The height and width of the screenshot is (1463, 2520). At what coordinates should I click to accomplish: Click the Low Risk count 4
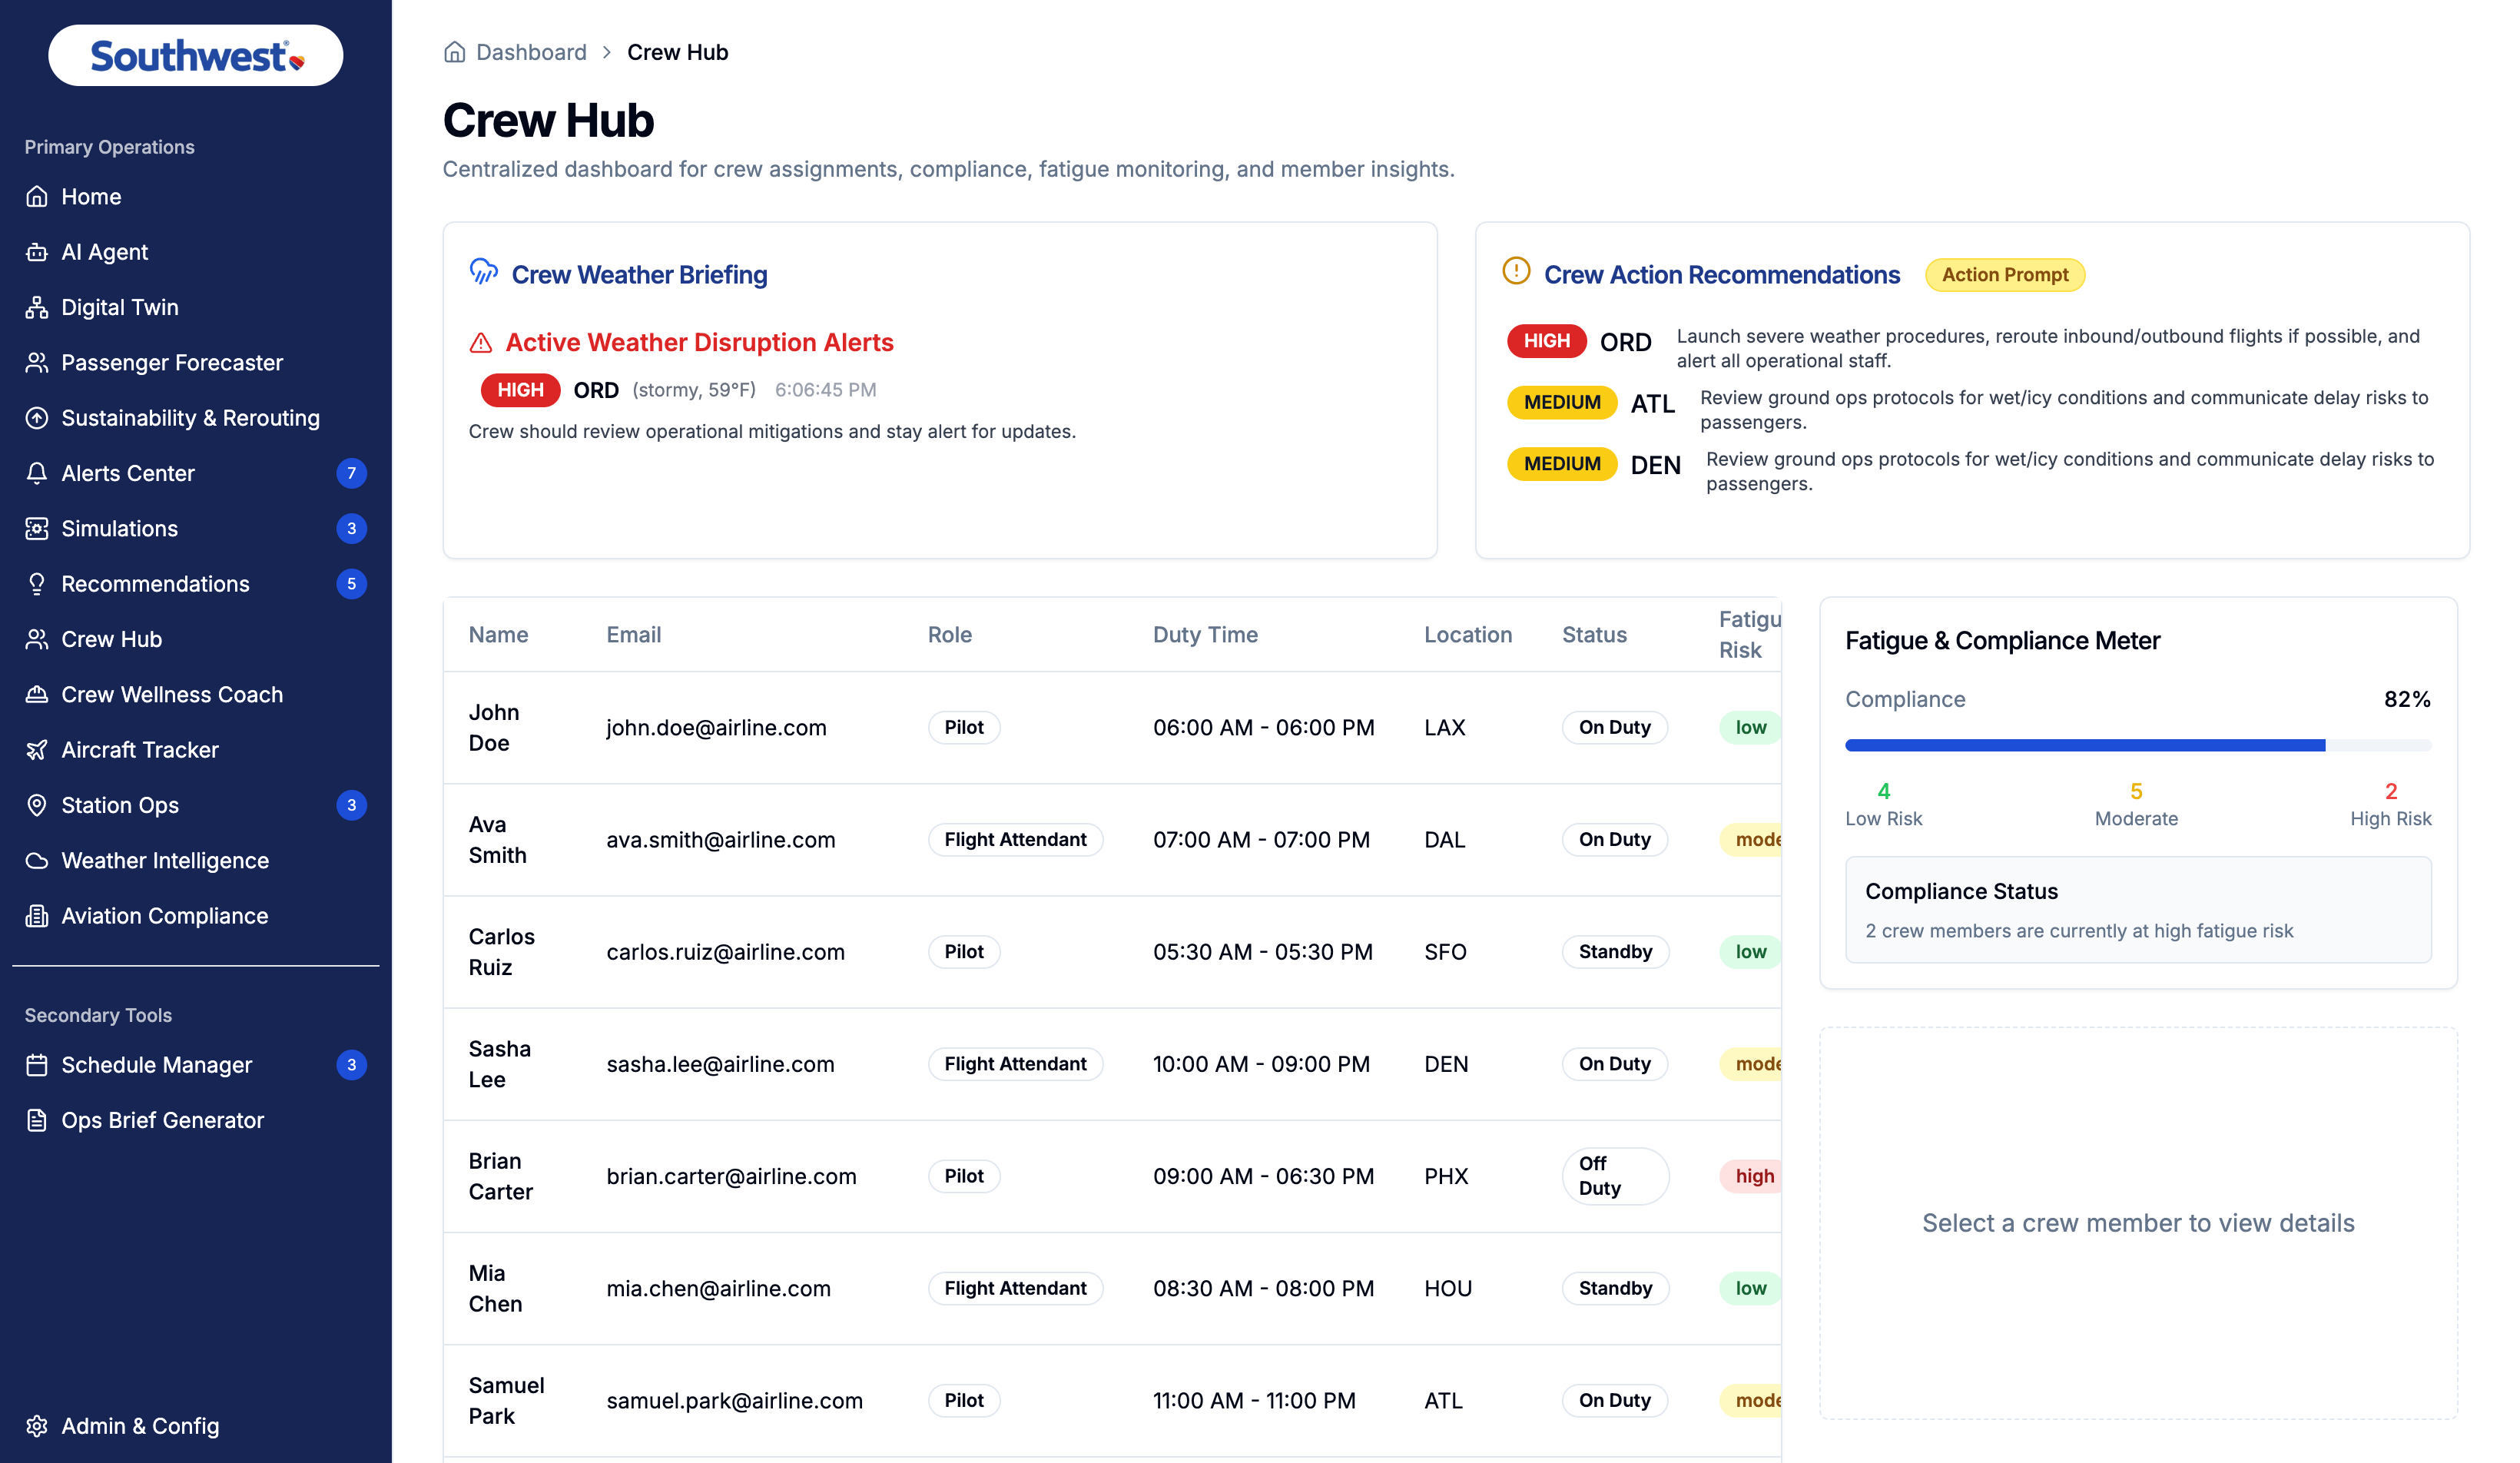click(1884, 791)
